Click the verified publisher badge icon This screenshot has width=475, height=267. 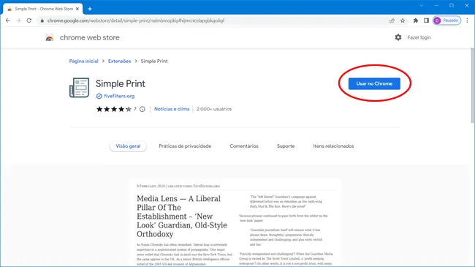(x=99, y=96)
